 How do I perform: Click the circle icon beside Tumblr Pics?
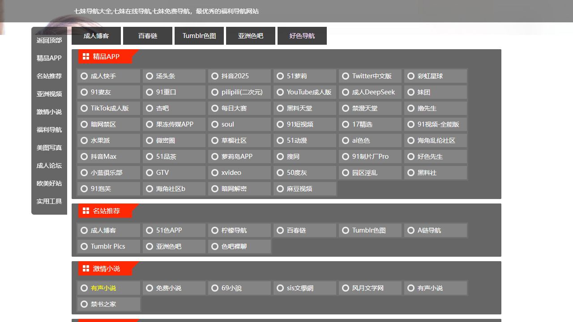pyautogui.click(x=84, y=246)
